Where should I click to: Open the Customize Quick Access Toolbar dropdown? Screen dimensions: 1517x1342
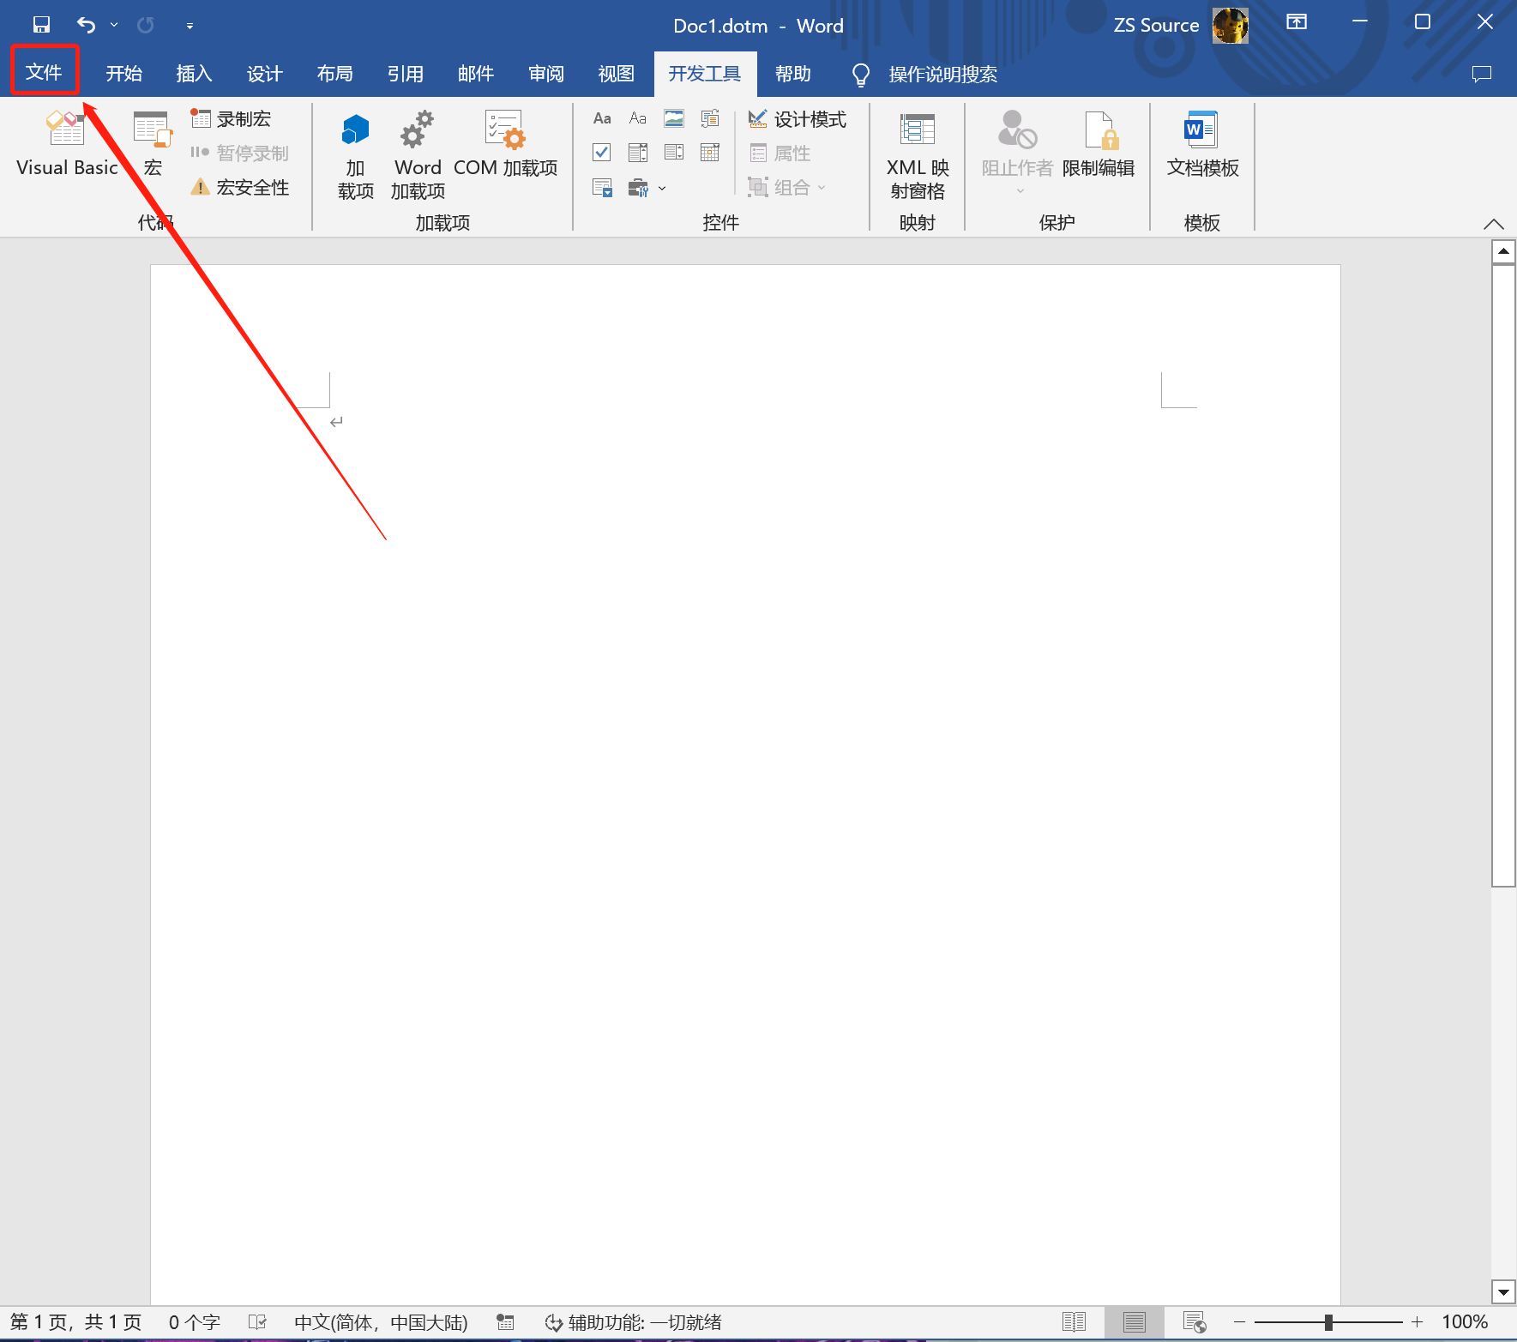[x=190, y=26]
